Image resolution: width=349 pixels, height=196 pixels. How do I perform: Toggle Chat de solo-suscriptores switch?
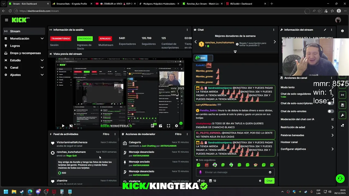[x=330, y=103]
